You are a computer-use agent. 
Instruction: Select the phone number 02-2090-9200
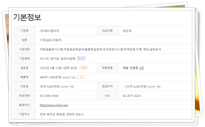[49, 96]
